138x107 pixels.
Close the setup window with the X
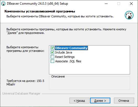pos(131,4)
